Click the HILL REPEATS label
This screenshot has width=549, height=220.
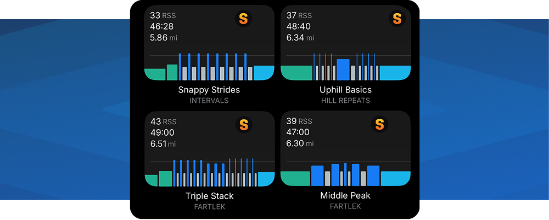pos(345,101)
